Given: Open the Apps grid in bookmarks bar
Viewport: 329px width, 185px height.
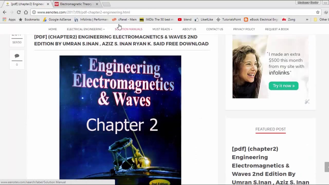Looking at the screenshot, I should click(9, 20).
